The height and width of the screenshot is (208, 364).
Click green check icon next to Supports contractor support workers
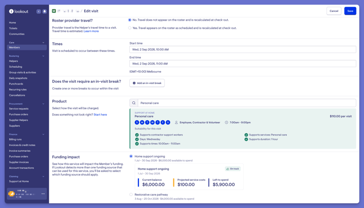[137, 135]
